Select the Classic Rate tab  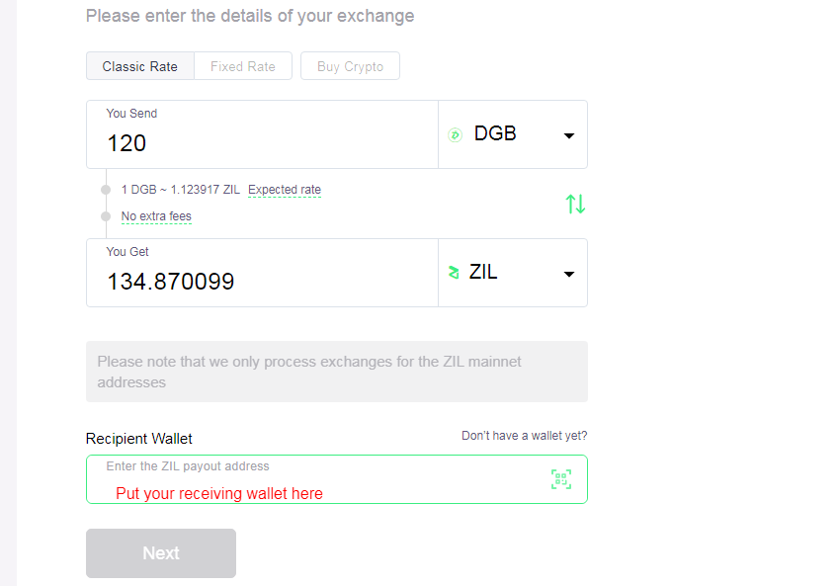coord(140,66)
